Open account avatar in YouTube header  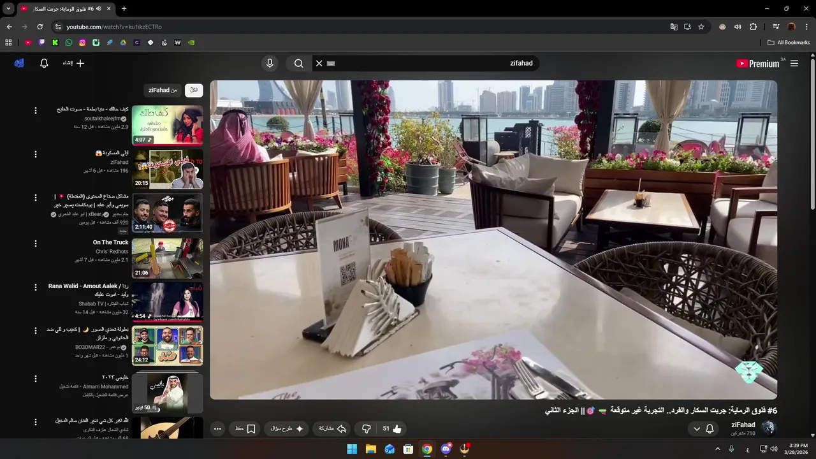tap(19, 63)
